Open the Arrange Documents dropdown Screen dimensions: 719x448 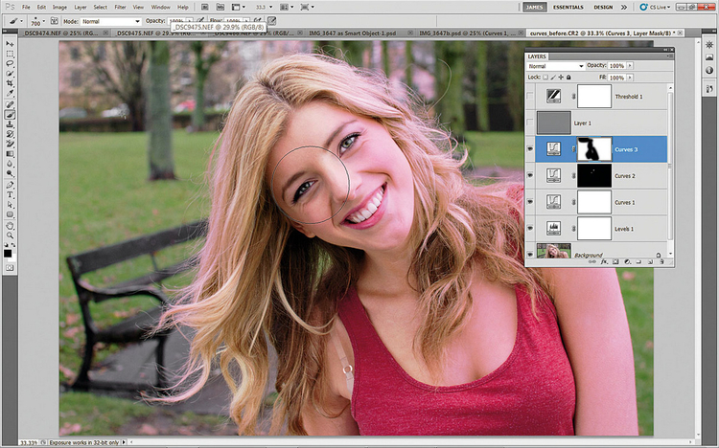tap(287, 7)
